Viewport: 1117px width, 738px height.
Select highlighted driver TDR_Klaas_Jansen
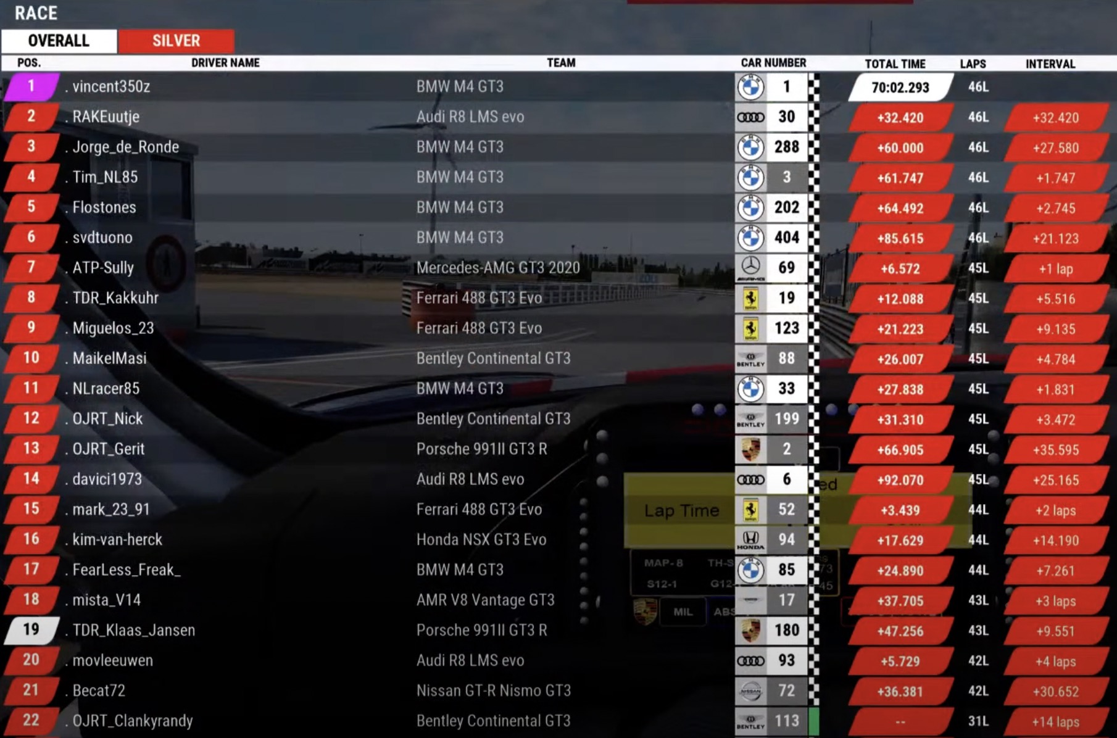pyautogui.click(x=133, y=631)
